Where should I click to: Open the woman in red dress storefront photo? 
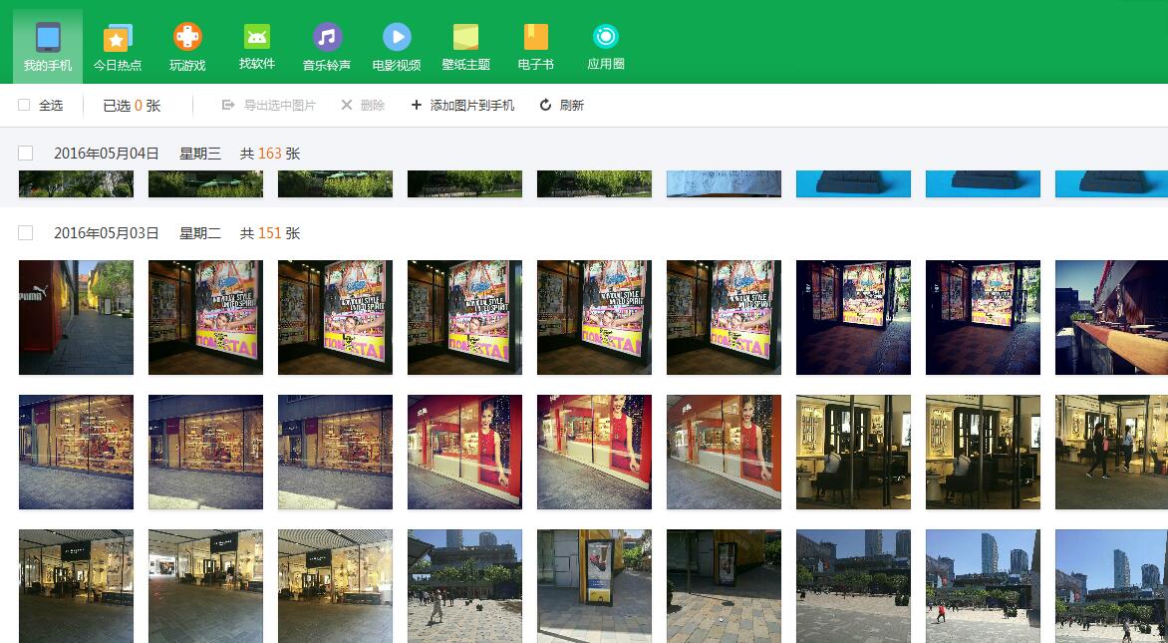tap(464, 452)
